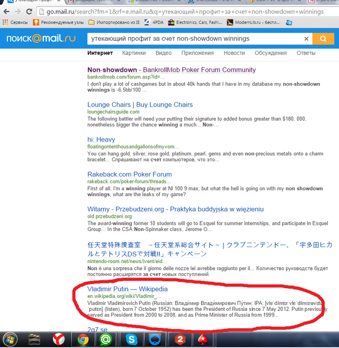Open the Japanese Nintendo search result title
This screenshot has height=348, width=339.
click(210, 249)
